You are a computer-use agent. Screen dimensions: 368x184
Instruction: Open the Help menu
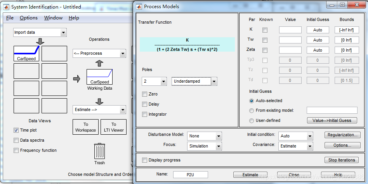click(74, 18)
